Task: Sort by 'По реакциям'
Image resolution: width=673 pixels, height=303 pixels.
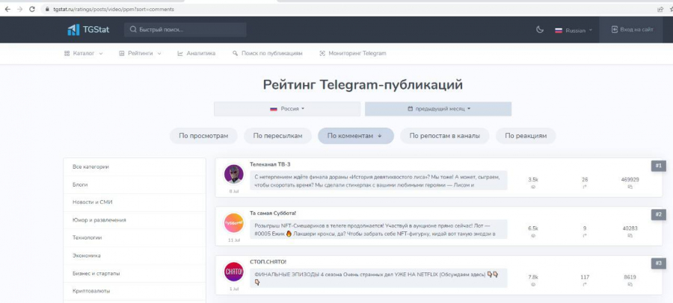Action: [526, 136]
